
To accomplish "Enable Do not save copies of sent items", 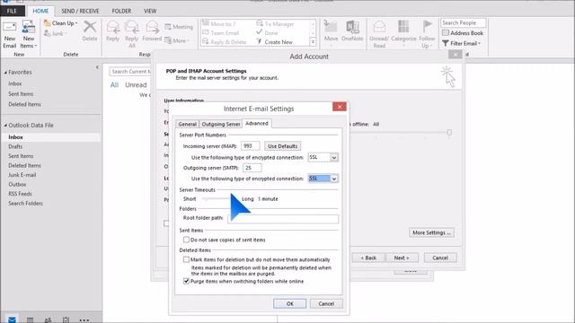I will [186, 240].
